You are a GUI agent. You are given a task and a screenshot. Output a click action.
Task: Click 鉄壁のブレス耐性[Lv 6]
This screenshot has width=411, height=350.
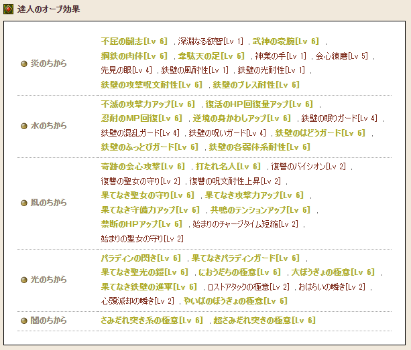point(256,85)
